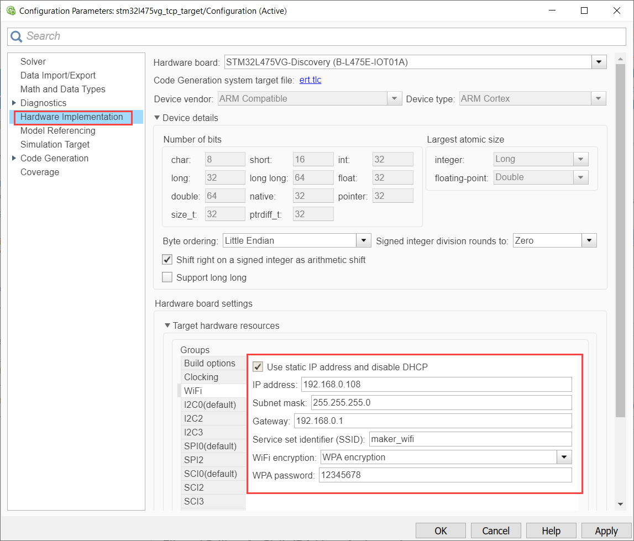Open the WiFi encryption dropdown

point(564,457)
